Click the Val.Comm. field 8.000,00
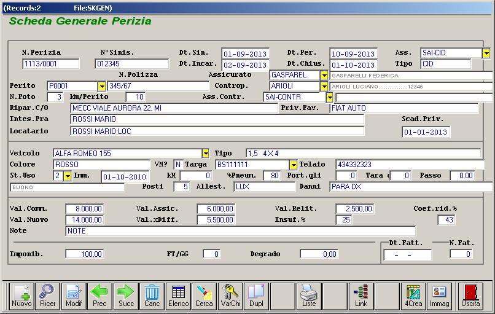This screenshot has width=495, height=314. pyautogui.click(x=84, y=209)
